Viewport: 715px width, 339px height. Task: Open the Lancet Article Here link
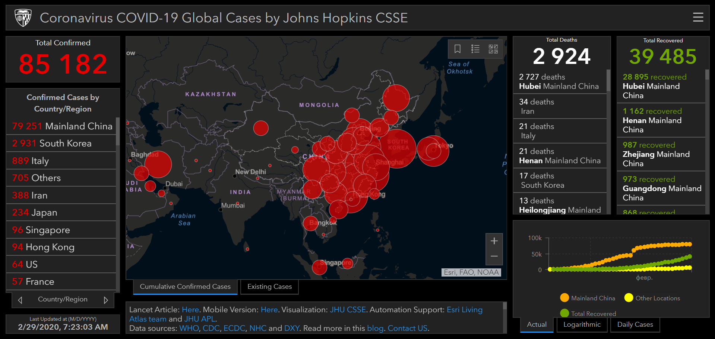click(190, 310)
